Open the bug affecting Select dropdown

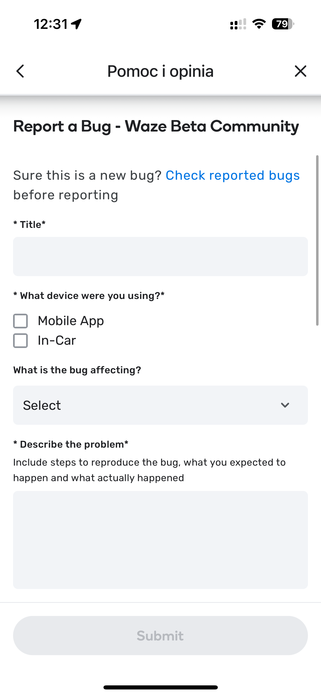160,405
